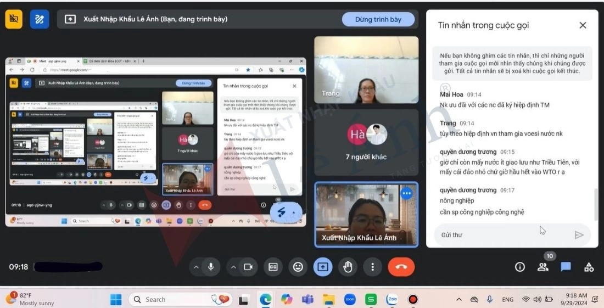604x308 pixels.
Task: Toggle the chat panel icon
Action: tap(566, 267)
